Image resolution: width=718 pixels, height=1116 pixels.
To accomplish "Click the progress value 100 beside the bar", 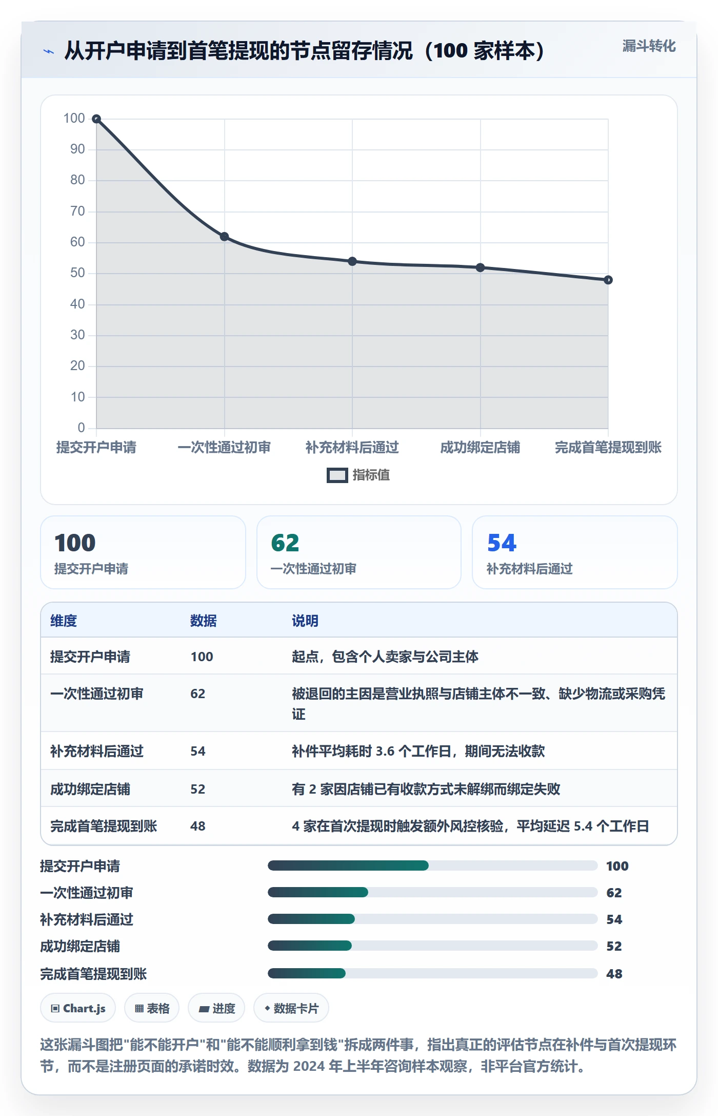I will point(617,867).
